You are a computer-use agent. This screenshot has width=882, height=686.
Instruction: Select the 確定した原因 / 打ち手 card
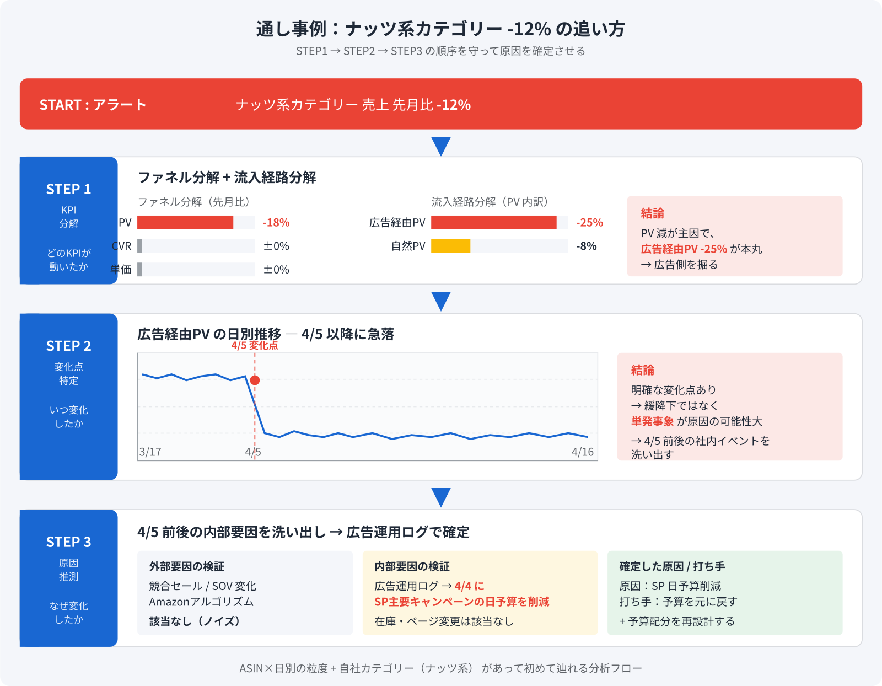click(724, 592)
